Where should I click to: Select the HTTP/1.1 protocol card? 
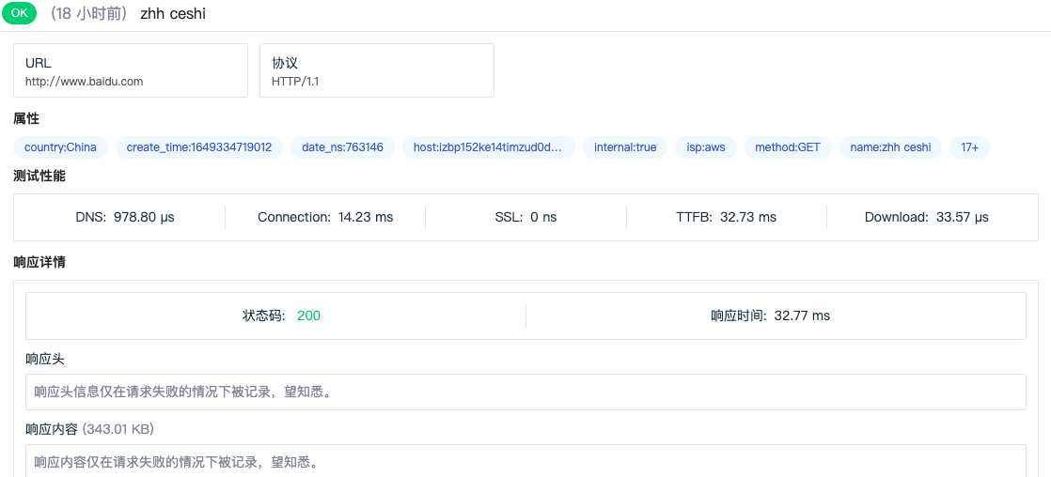click(376, 70)
